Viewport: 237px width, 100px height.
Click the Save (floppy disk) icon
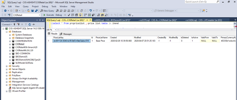click(32, 11)
